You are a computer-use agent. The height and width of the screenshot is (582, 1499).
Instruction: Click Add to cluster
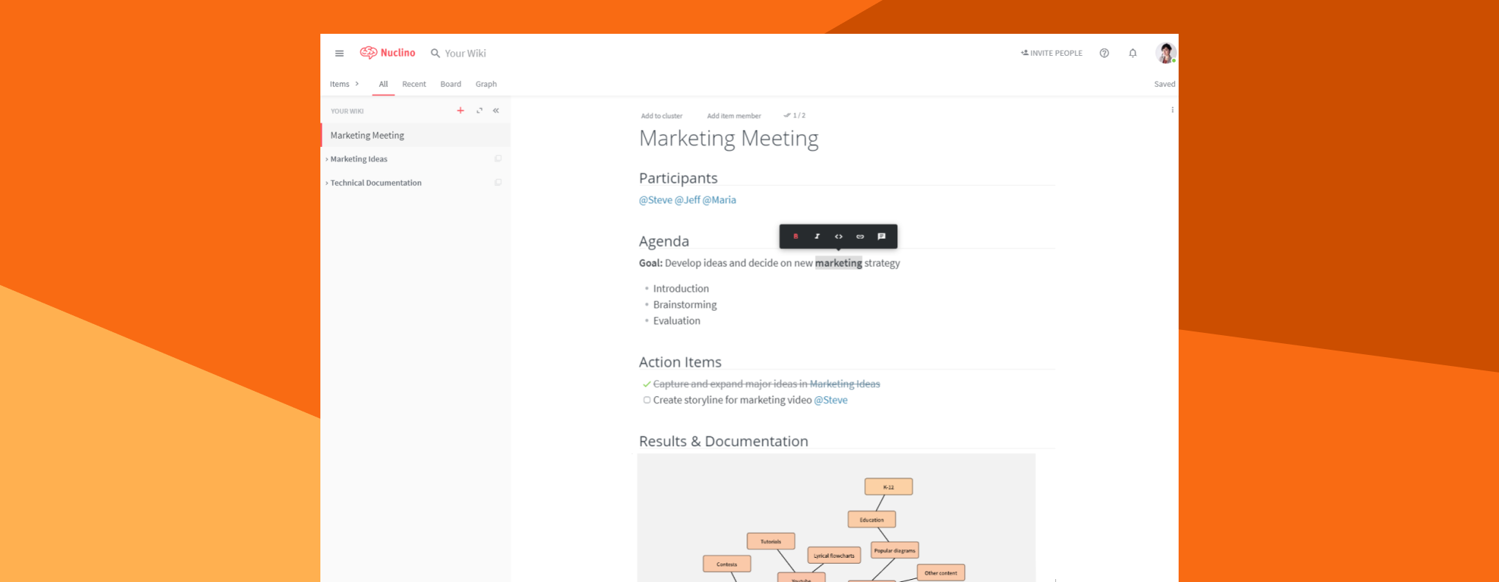coord(661,115)
